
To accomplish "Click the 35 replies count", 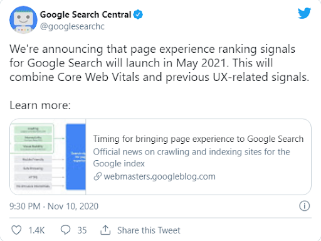I will 82,230.
